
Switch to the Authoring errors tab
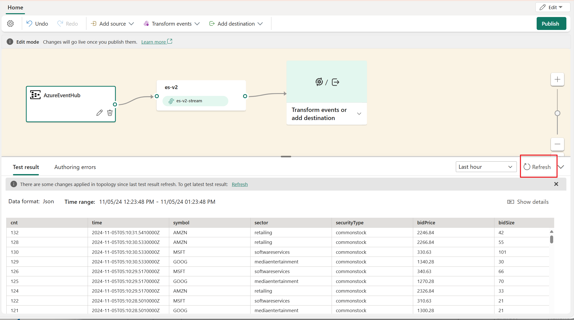point(75,167)
